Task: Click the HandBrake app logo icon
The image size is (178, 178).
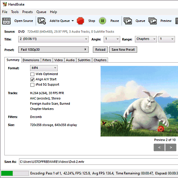Action: [5, 4]
